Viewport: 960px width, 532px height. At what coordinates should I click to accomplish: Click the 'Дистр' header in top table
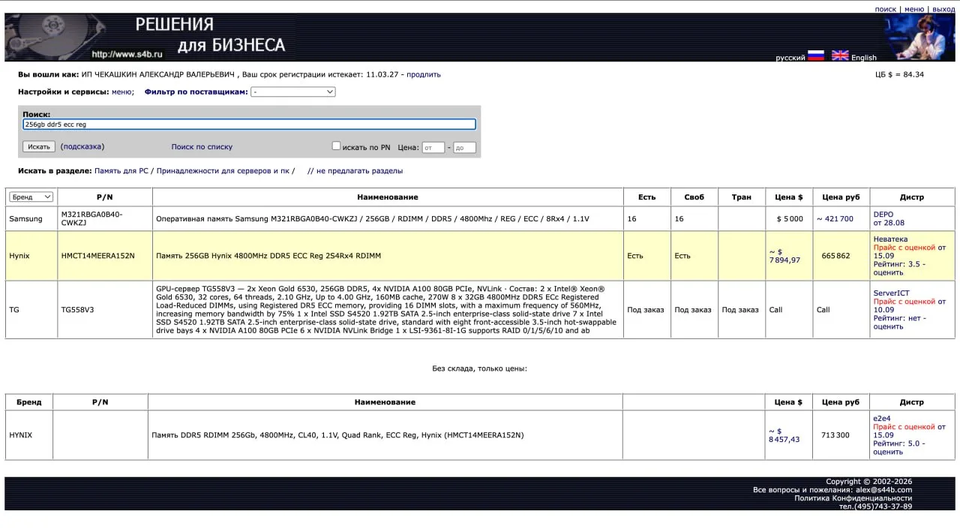912,197
